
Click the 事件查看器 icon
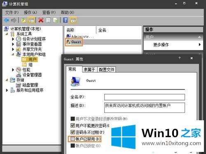pyautogui.click(x=19, y=44)
